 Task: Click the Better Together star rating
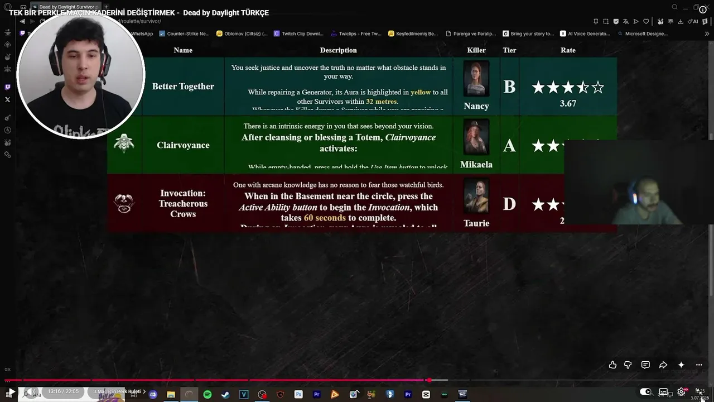click(568, 88)
